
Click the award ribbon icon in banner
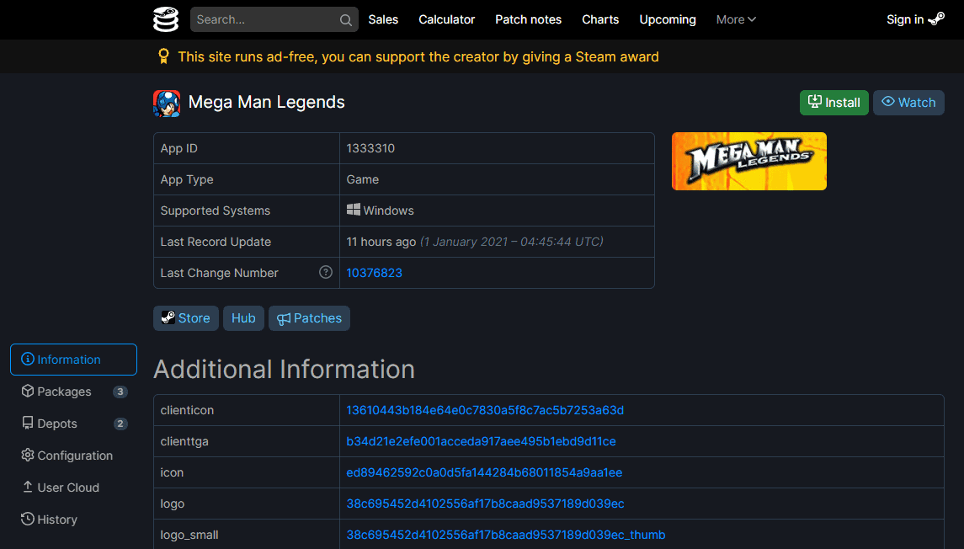coord(163,56)
